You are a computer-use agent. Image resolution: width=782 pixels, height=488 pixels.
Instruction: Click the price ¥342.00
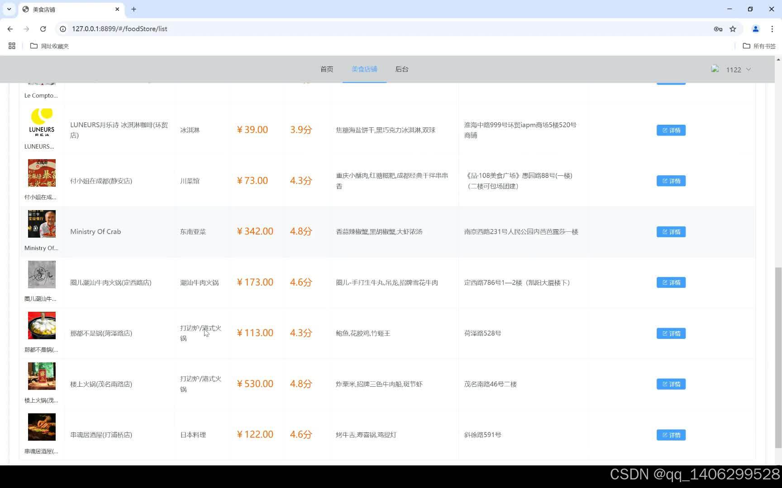(255, 231)
